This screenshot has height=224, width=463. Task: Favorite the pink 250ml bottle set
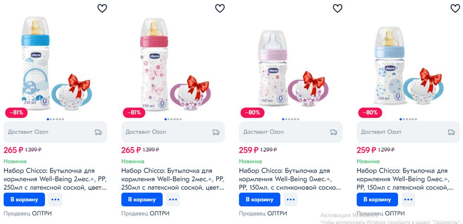pyautogui.click(x=220, y=8)
